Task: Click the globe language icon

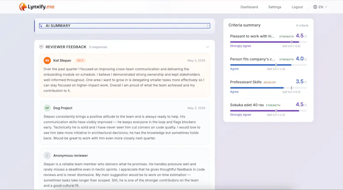Action: (x=315, y=7)
